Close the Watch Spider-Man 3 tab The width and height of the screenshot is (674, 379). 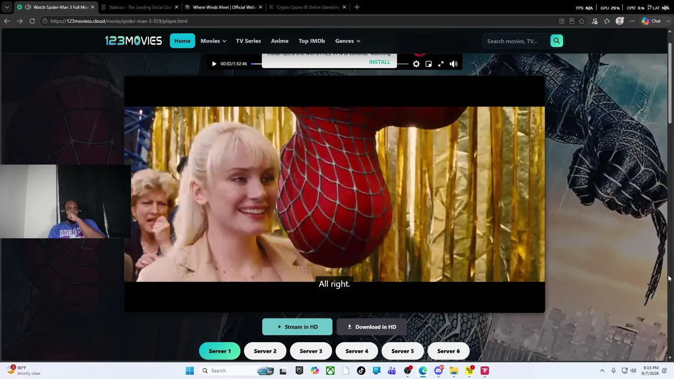coord(93,7)
